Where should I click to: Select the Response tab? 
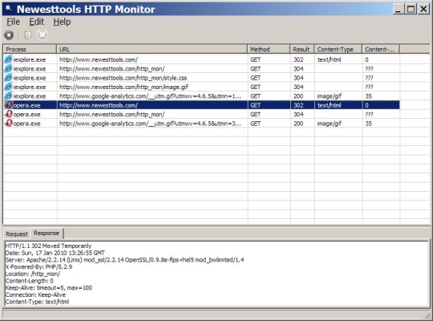pyautogui.click(x=47, y=233)
